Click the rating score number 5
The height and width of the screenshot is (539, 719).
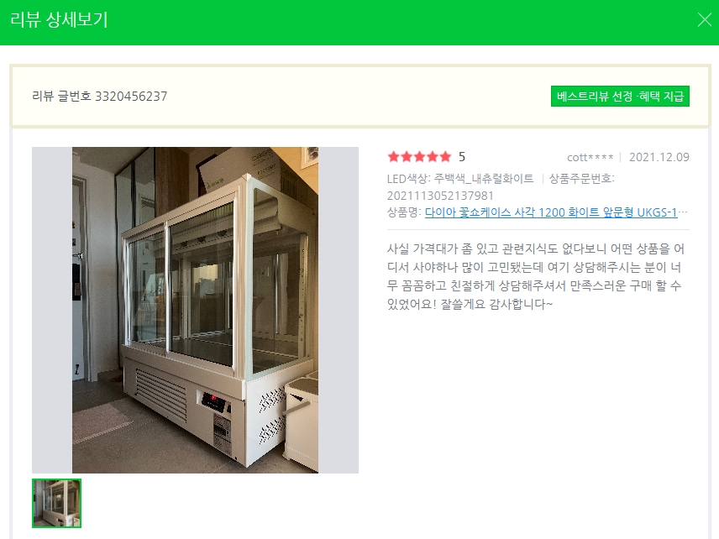[462, 157]
